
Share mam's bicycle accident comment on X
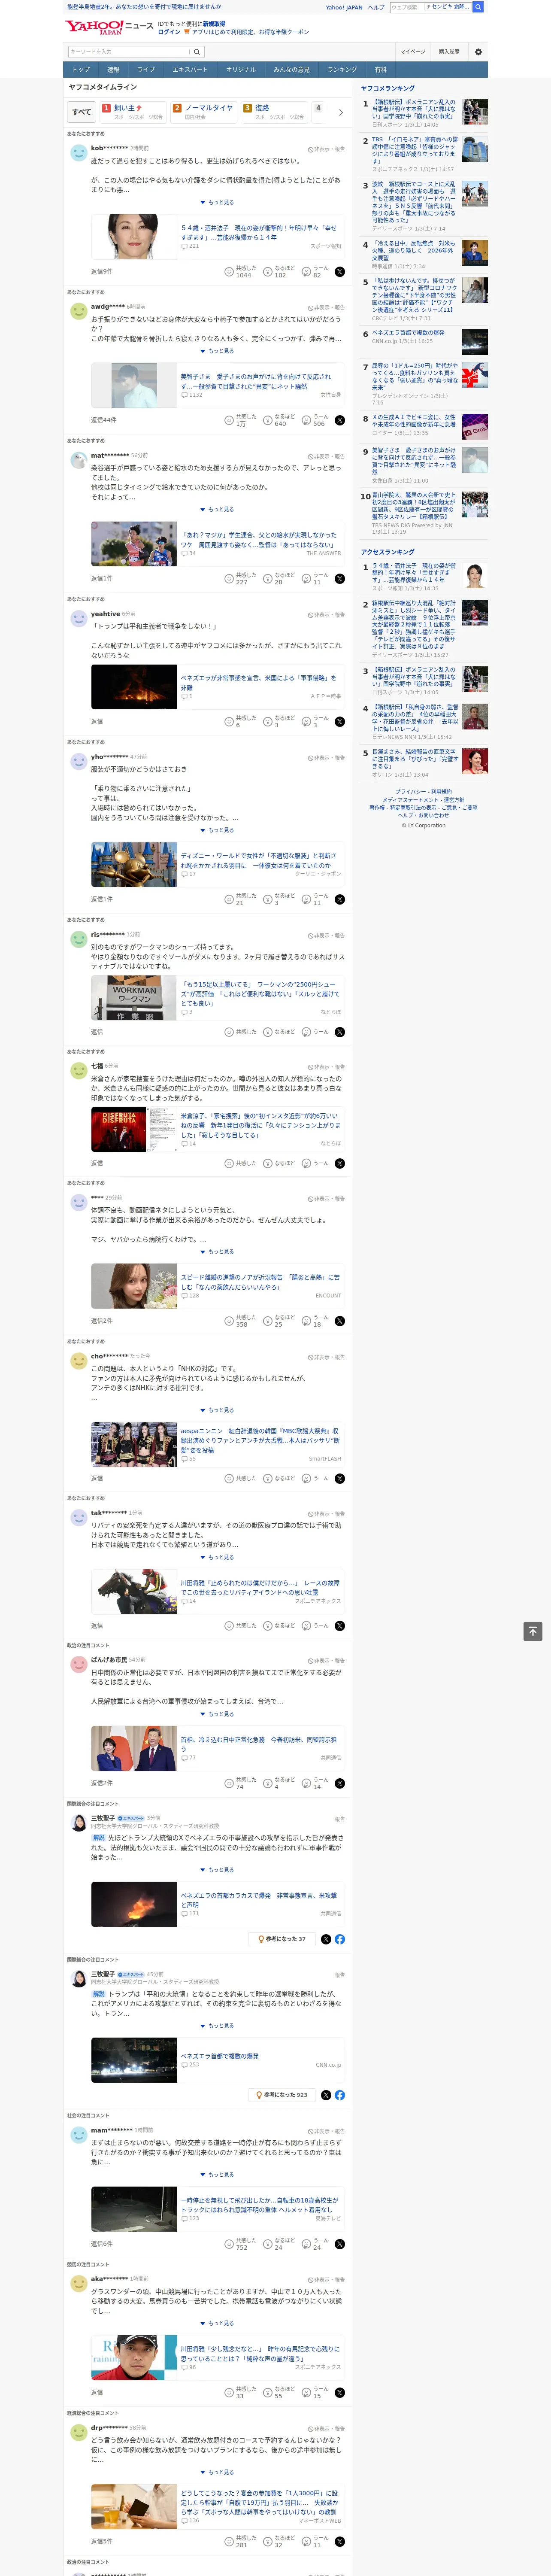pos(340,2244)
